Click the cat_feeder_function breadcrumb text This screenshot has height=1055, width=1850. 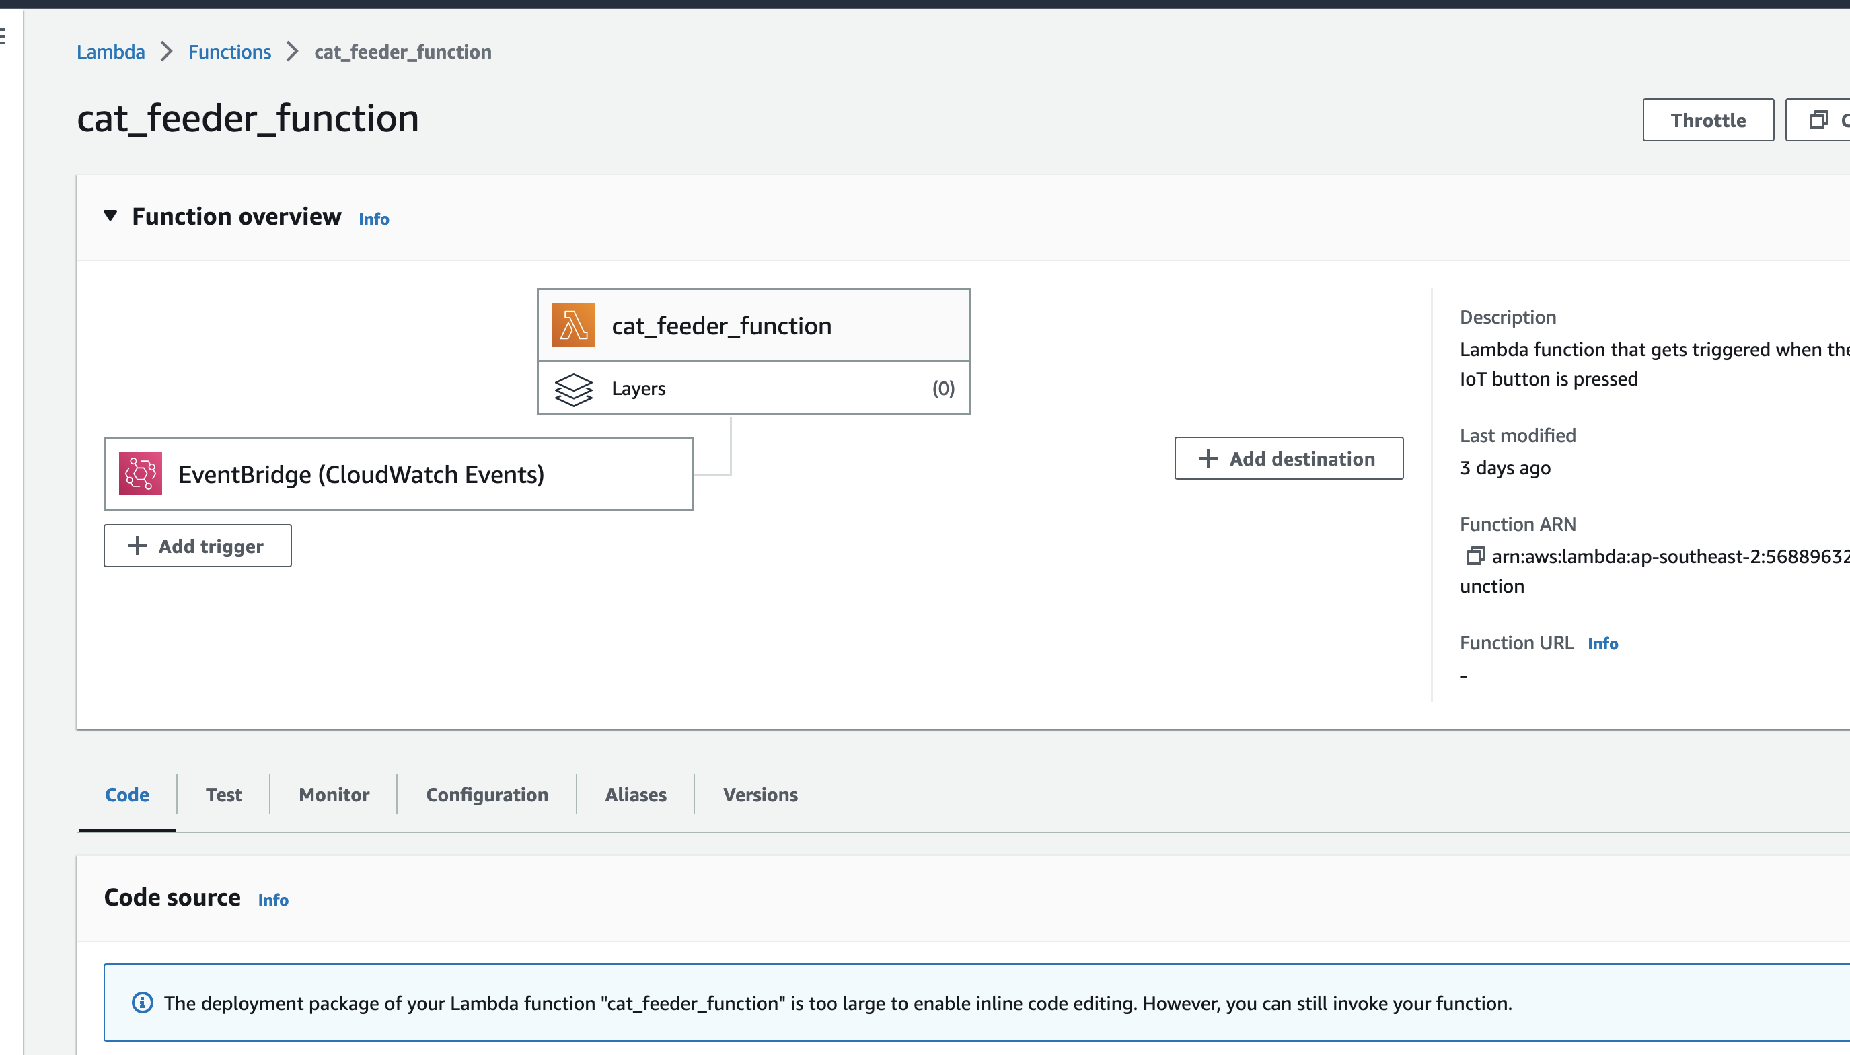point(403,52)
